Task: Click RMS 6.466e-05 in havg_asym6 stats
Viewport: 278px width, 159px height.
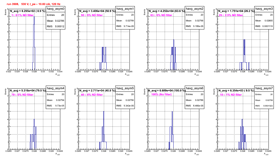Action: point(195,106)
